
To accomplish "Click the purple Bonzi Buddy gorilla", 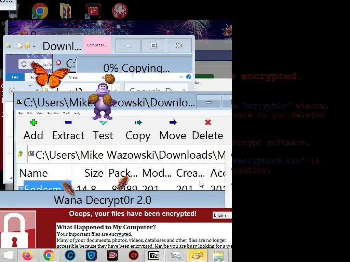I will tap(102, 101).
